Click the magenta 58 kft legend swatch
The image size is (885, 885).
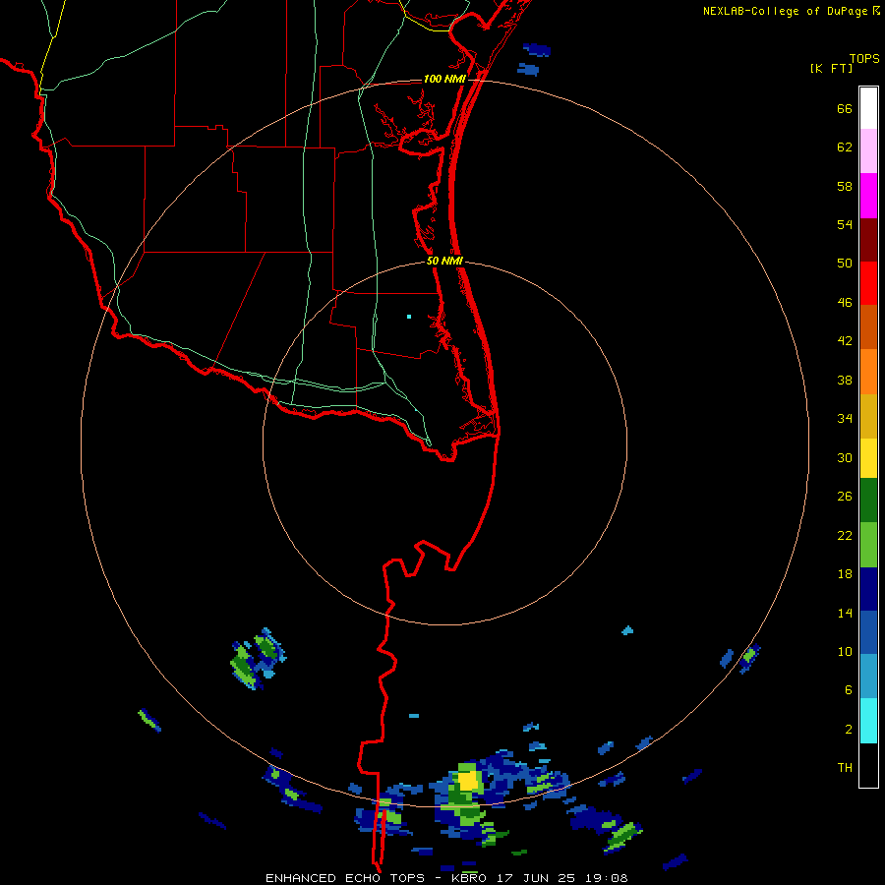(x=868, y=196)
